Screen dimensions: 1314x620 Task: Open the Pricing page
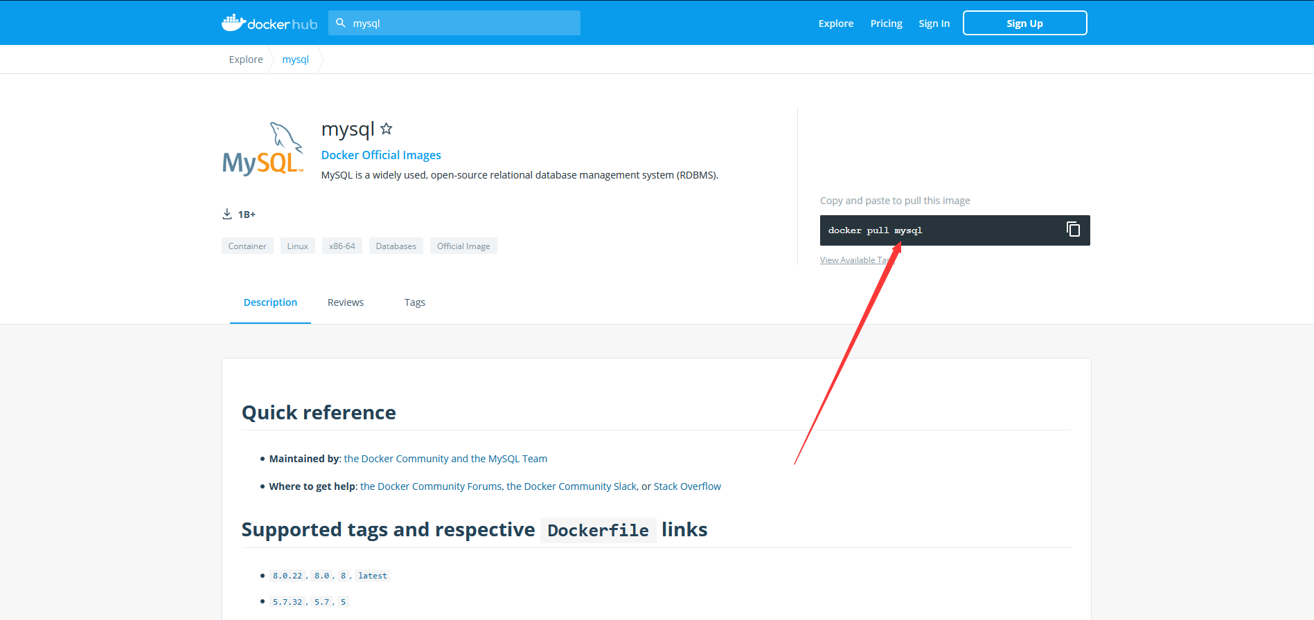886,24
